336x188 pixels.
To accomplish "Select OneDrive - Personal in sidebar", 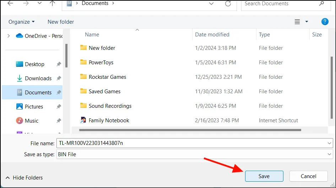I will click(39, 36).
